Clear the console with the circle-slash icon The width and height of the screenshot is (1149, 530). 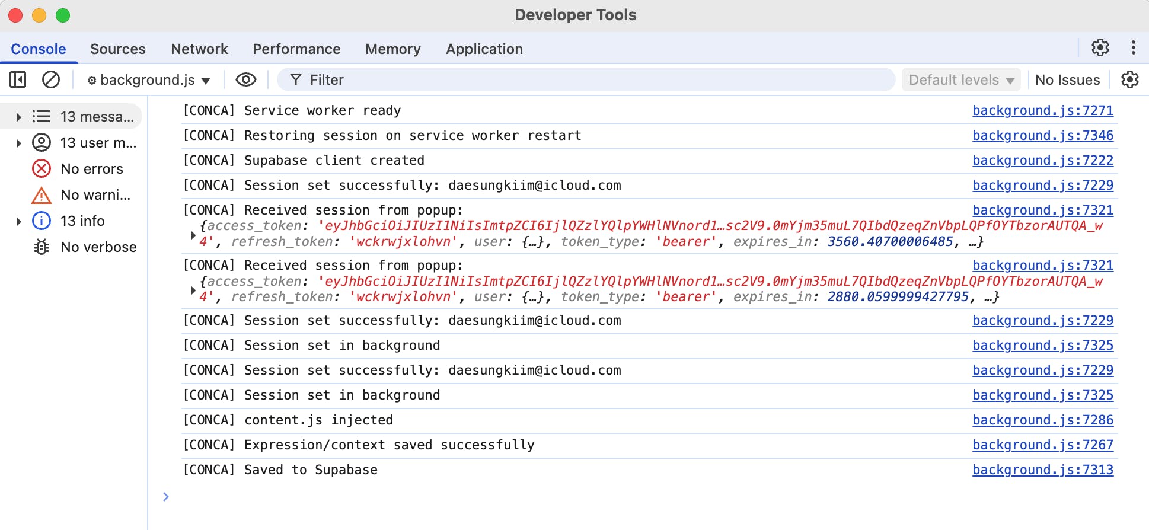tap(51, 79)
